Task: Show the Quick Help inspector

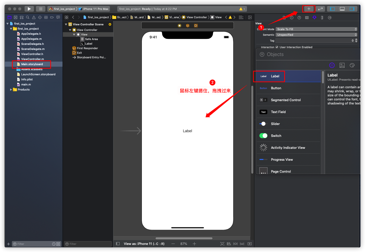Action: [x=299, y=18]
